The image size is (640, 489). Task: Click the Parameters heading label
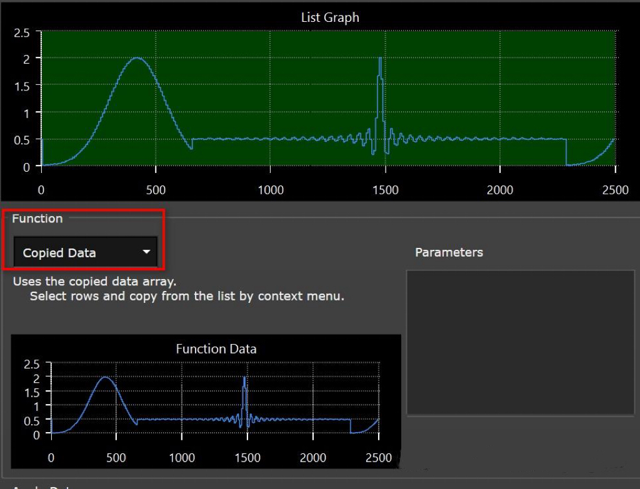[449, 252]
